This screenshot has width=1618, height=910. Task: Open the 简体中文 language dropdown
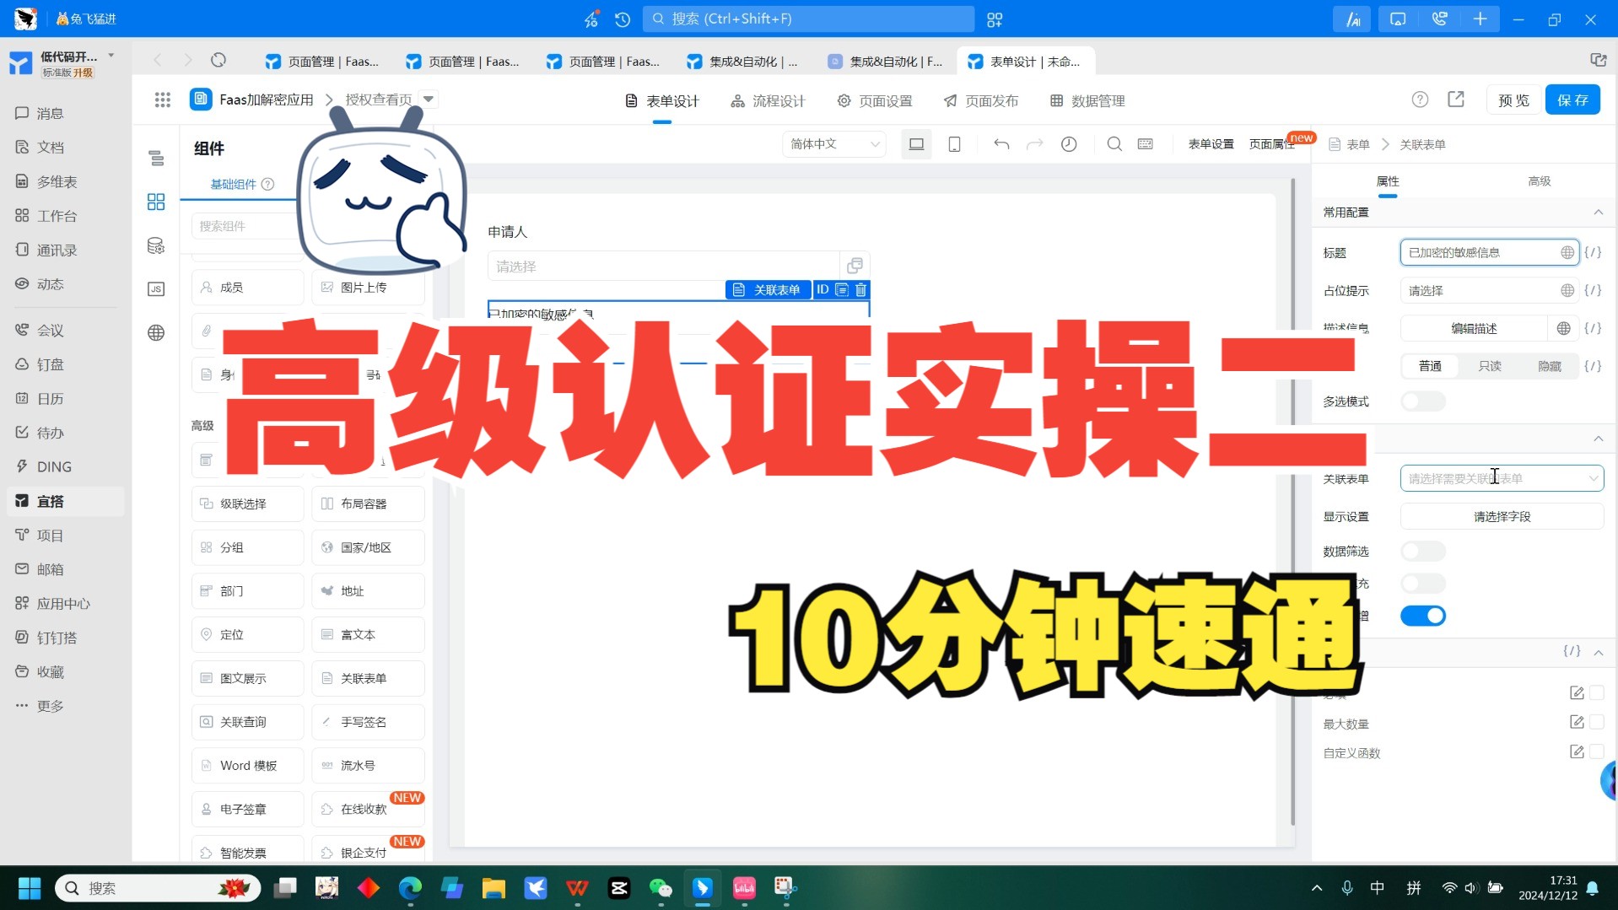834,144
